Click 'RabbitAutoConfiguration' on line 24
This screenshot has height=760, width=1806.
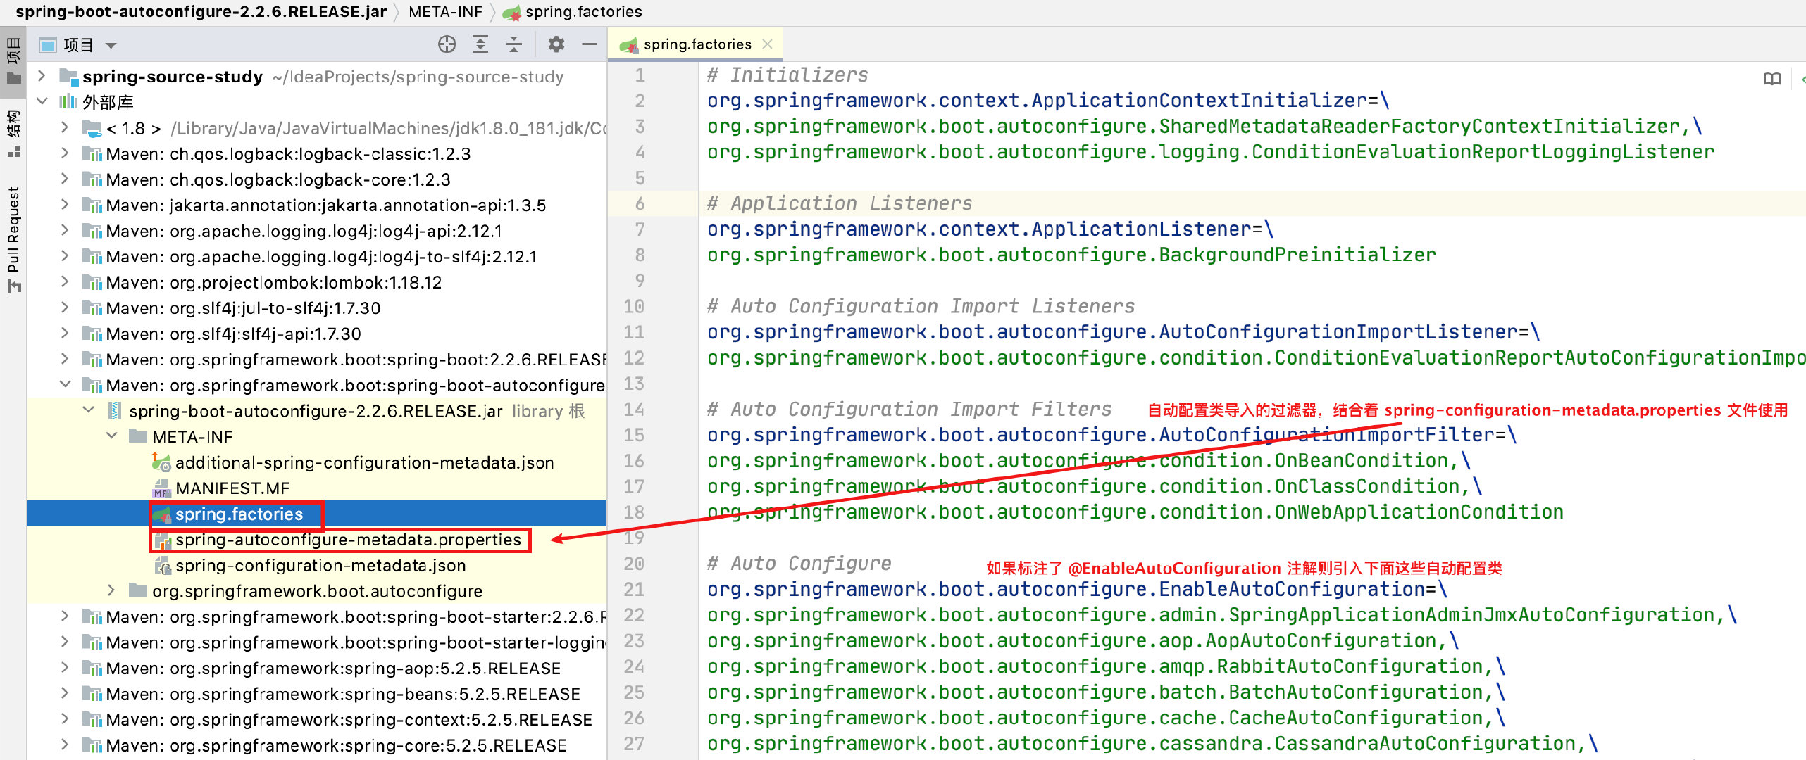point(1350,666)
